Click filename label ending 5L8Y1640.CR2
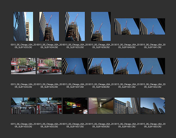Image resolution: width=176 pixels, height=138 pixels. pos(127,46)
